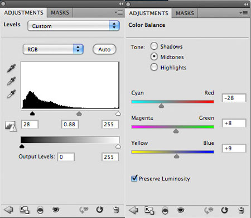Toggle layer visibility eye in Levels panel
The width and height of the screenshot is (251, 218).
pos(56,210)
